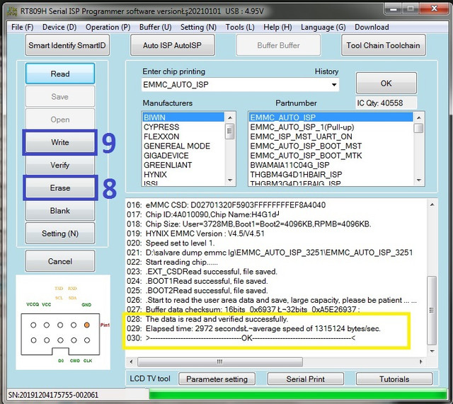Open the Language (G) menu
The width and height of the screenshot is (453, 404).
(x=323, y=27)
